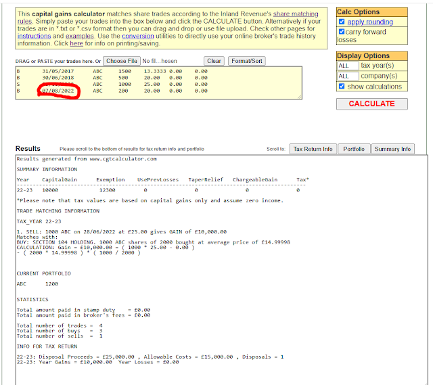Toggle the carry forward losses checkbox
The height and width of the screenshot is (385, 433).
(342, 32)
